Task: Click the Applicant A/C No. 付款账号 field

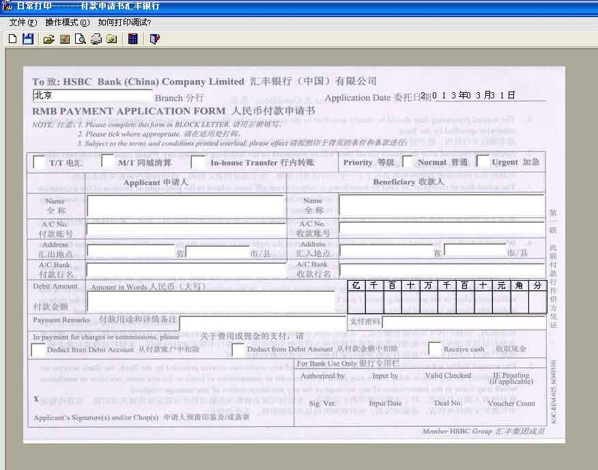Action: tap(186, 229)
